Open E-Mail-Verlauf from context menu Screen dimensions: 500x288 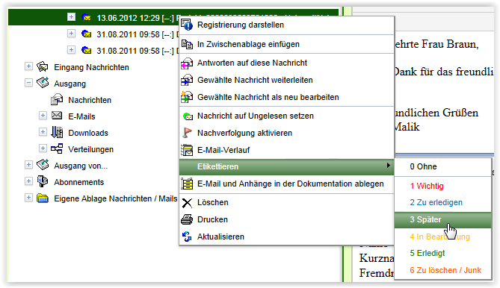[x=287, y=150]
